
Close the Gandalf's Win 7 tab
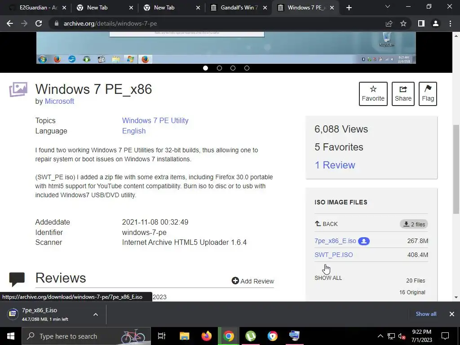tap(265, 8)
